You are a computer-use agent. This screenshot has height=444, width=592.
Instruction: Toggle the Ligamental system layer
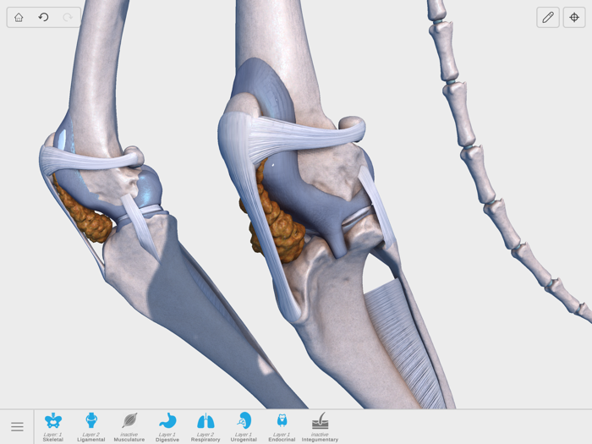pos(91,427)
